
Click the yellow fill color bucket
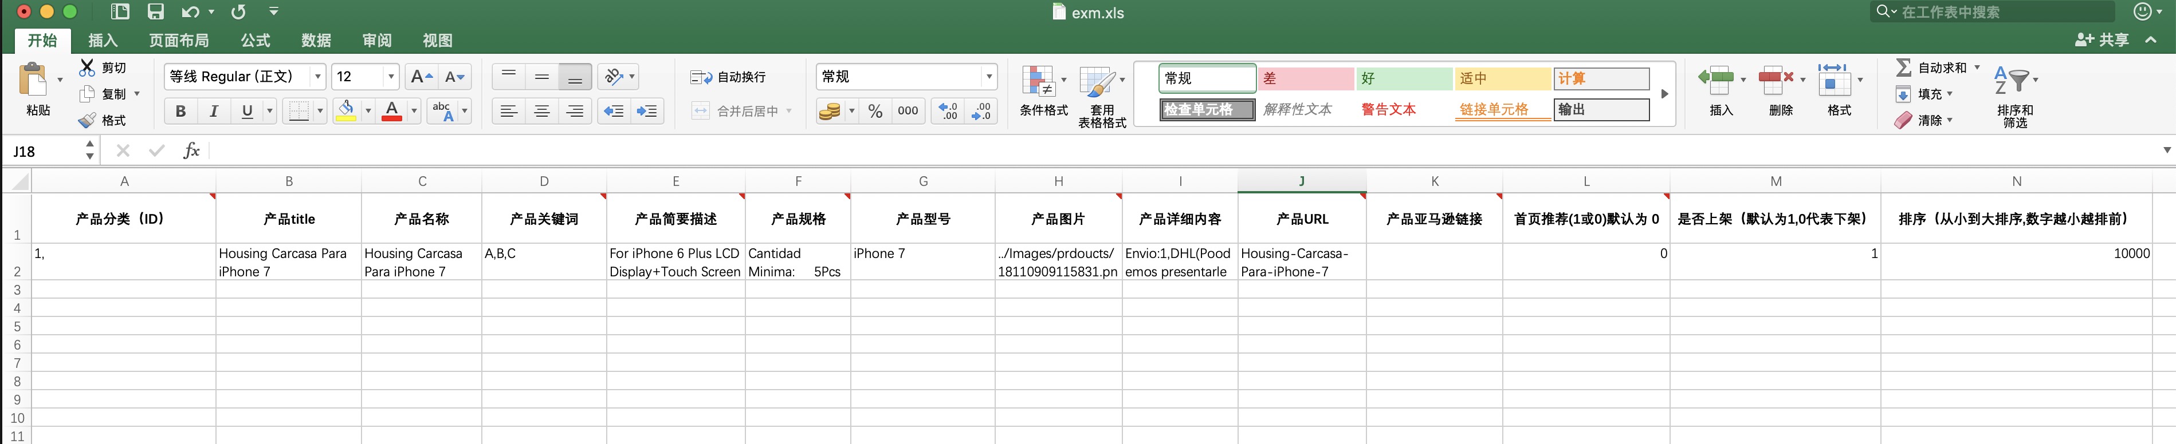pos(345,112)
